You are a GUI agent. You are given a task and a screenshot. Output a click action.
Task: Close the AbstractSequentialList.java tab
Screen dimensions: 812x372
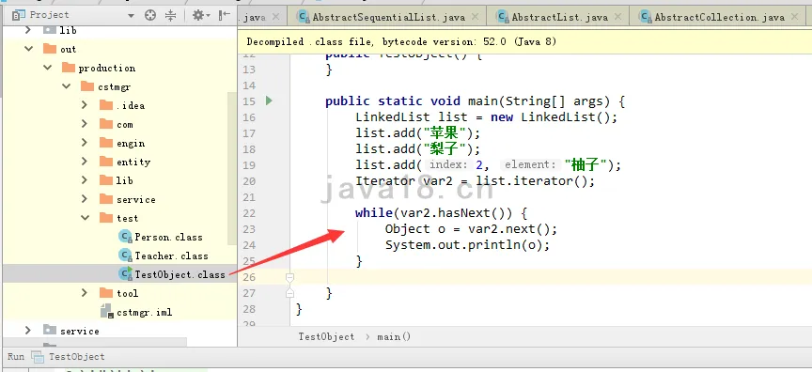(475, 17)
